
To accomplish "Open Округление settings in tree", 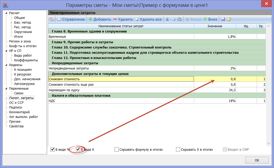I will [23, 32].
